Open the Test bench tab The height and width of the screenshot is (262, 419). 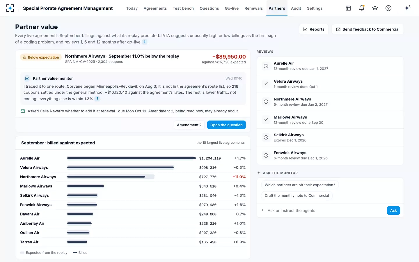click(x=183, y=8)
